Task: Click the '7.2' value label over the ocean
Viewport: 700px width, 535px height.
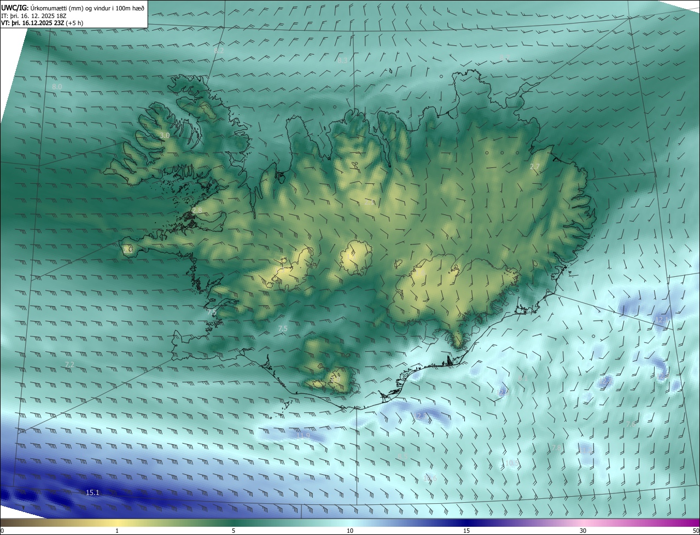Action: [x=69, y=364]
